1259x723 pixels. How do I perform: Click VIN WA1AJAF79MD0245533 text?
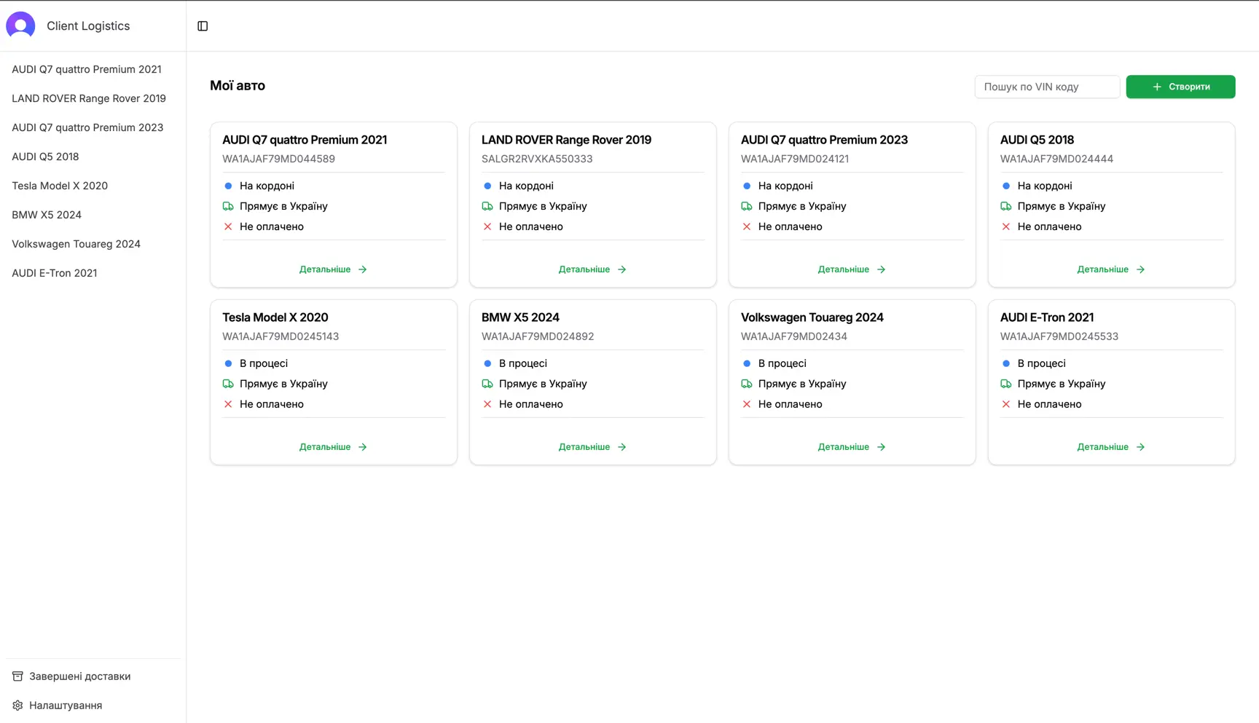pyautogui.click(x=1059, y=336)
